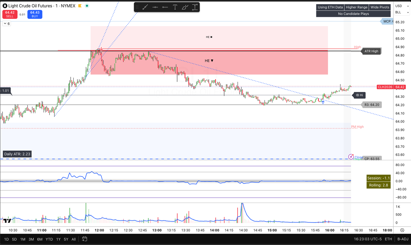
Task: Open the BLL unit dropdown
Action: 402,12
